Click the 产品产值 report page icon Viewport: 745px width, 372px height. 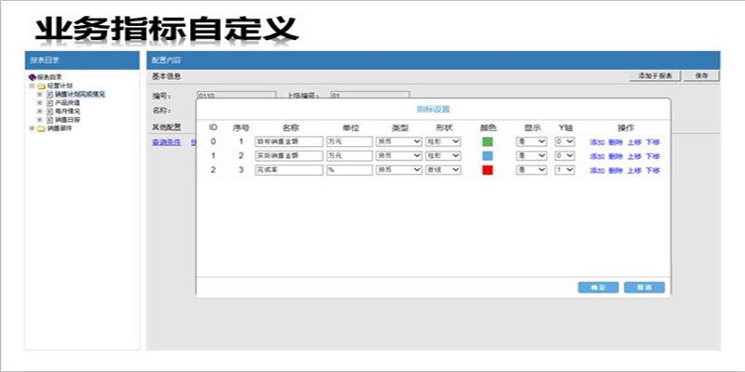50,102
